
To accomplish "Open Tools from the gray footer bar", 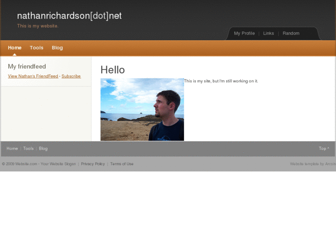I will click(28, 148).
